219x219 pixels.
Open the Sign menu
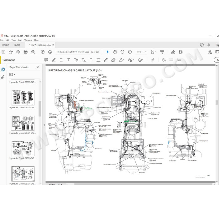(20, 40)
